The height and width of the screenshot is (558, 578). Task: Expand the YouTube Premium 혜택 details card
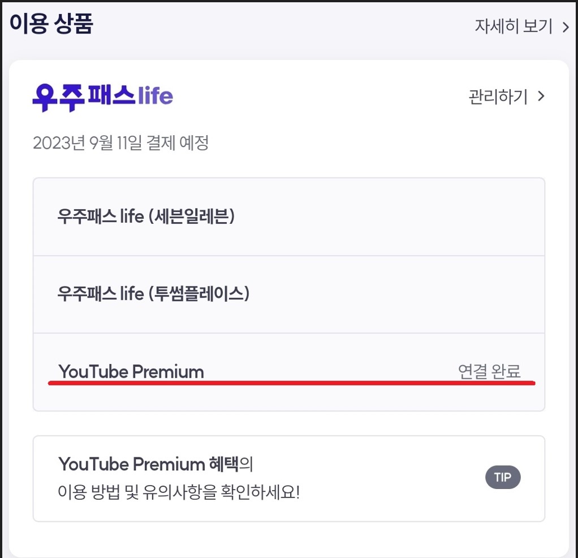click(289, 477)
